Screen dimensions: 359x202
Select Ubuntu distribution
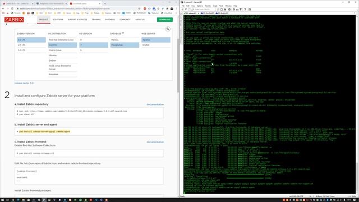[x=62, y=56]
